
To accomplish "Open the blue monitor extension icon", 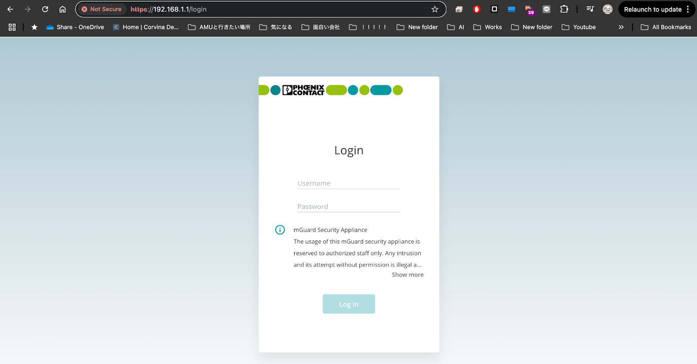I will point(512,9).
